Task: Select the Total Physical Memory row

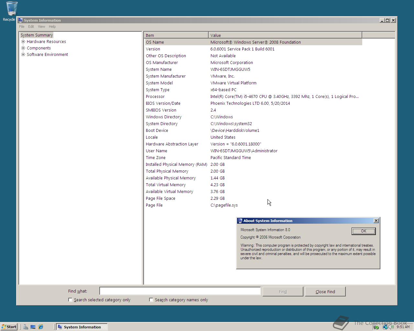Action: [253, 171]
